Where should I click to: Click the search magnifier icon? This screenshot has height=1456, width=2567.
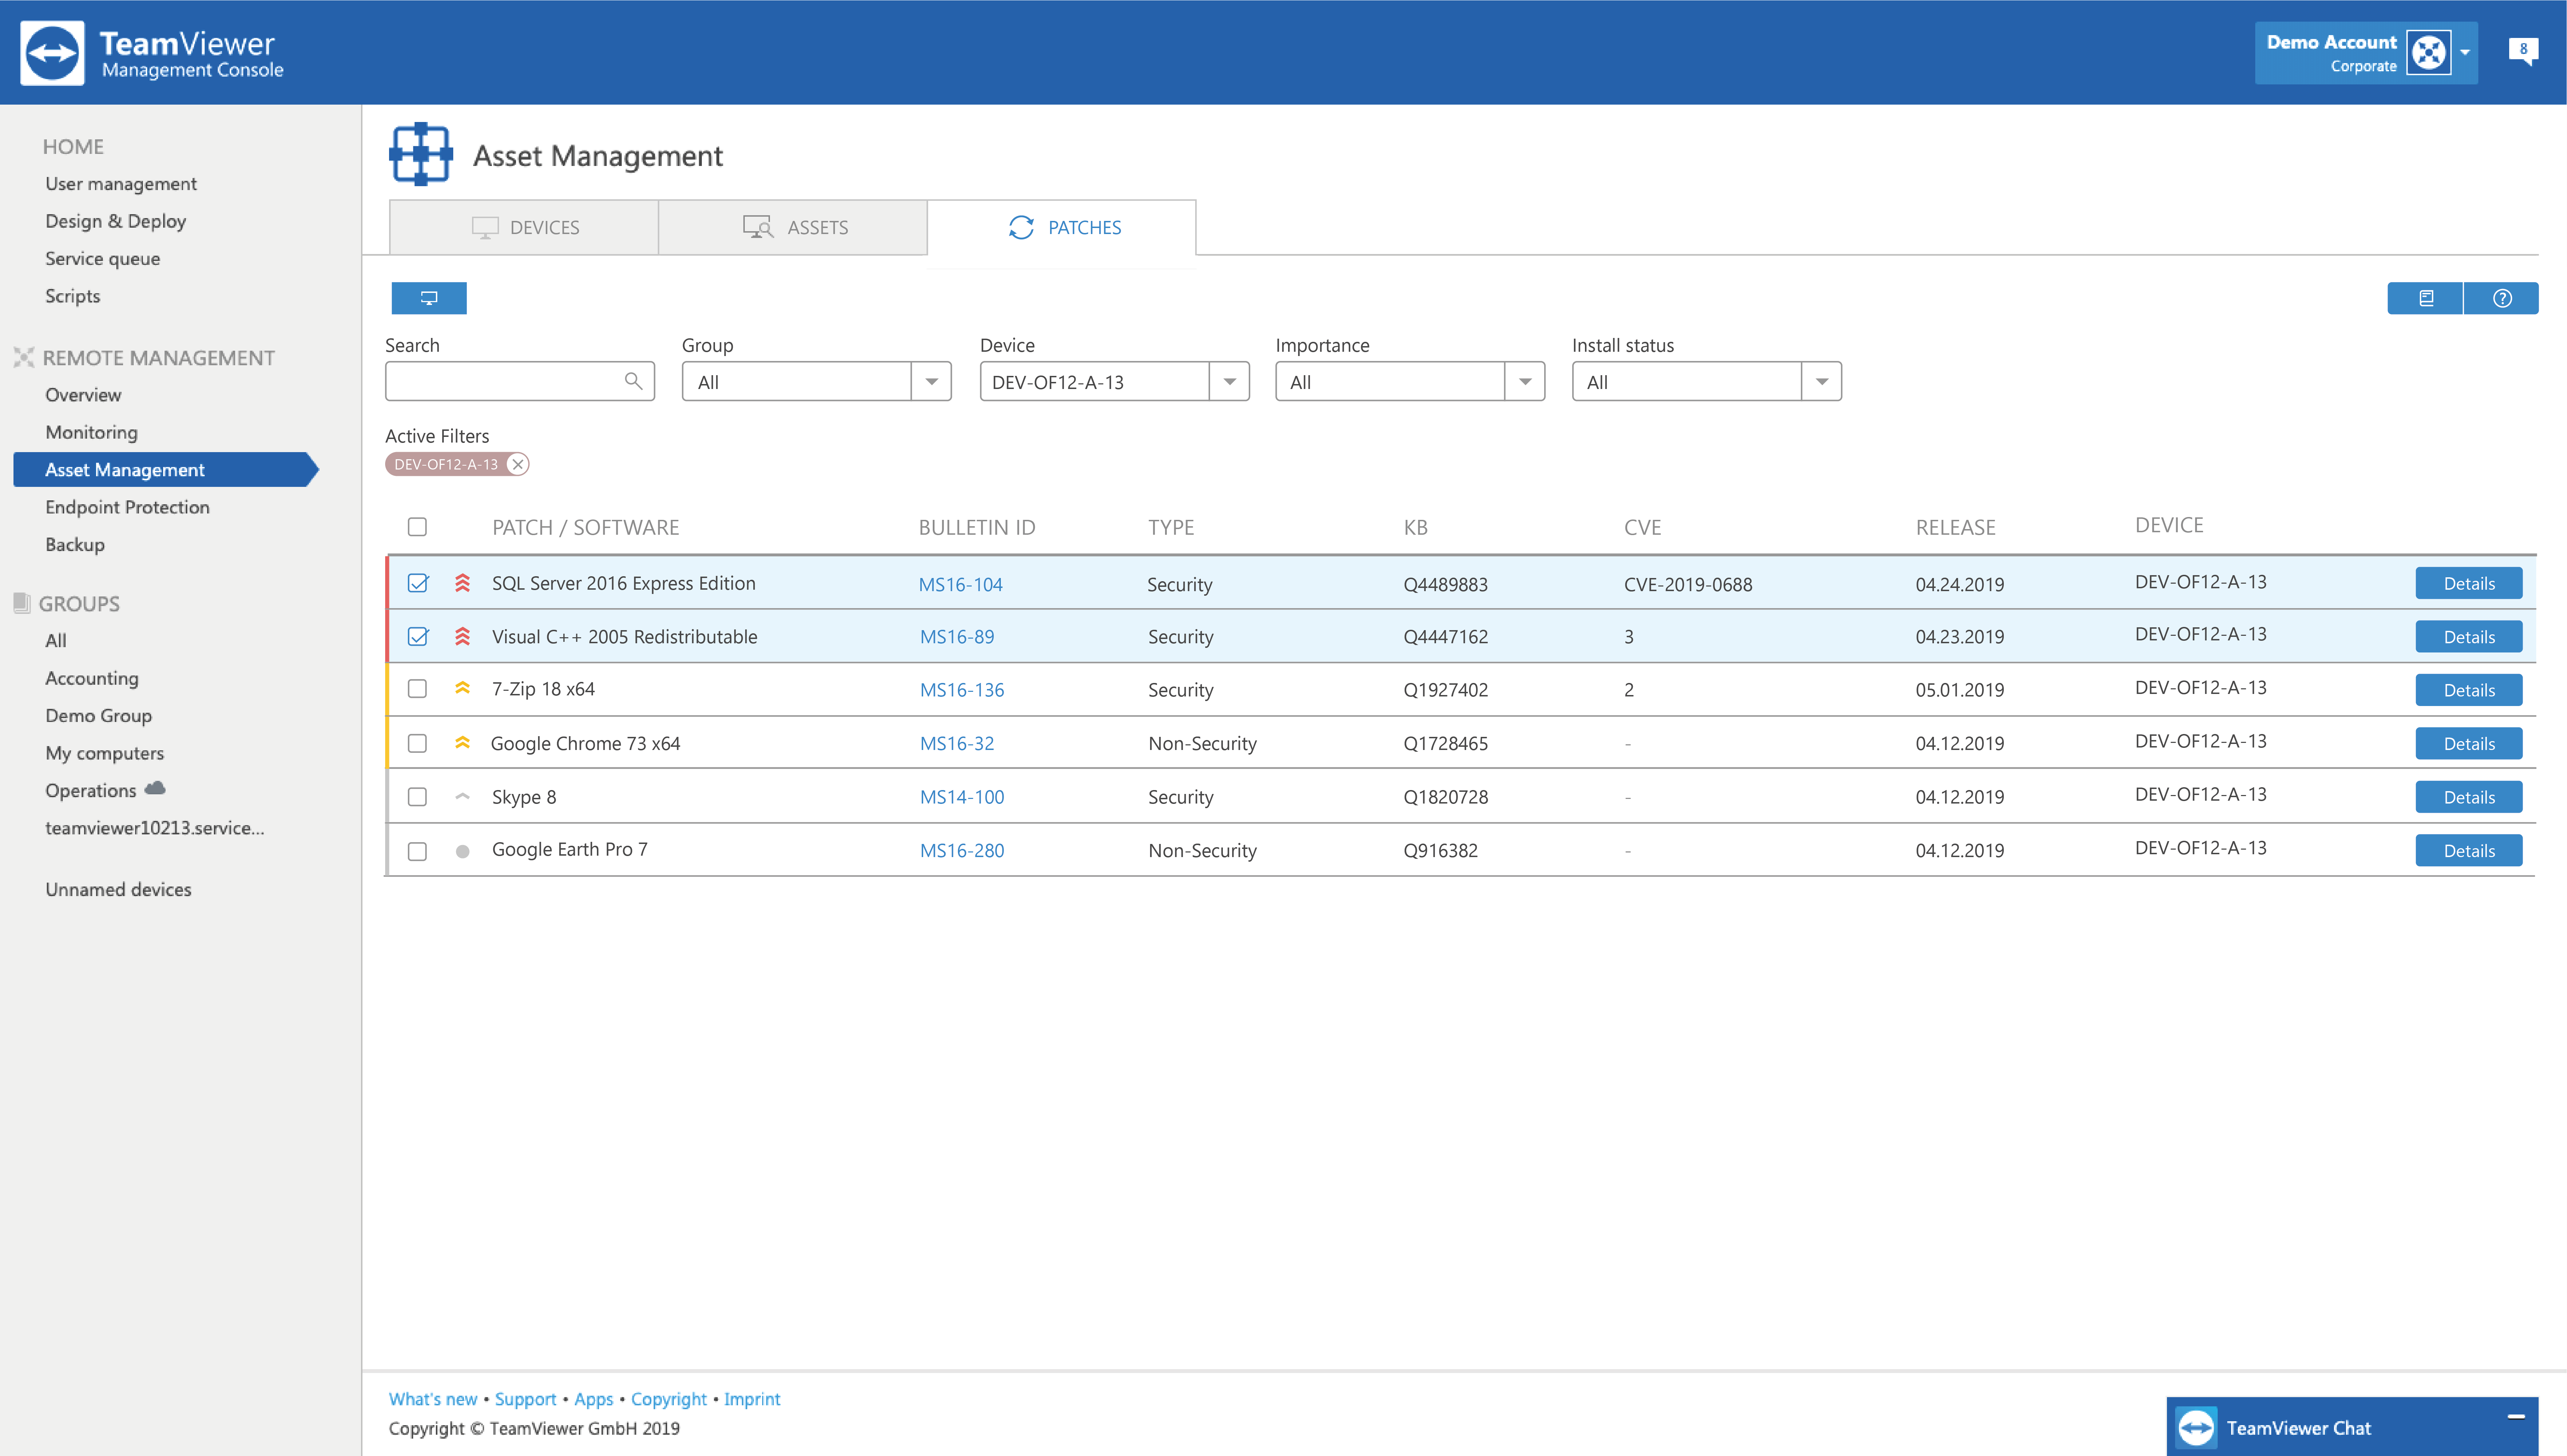click(633, 381)
